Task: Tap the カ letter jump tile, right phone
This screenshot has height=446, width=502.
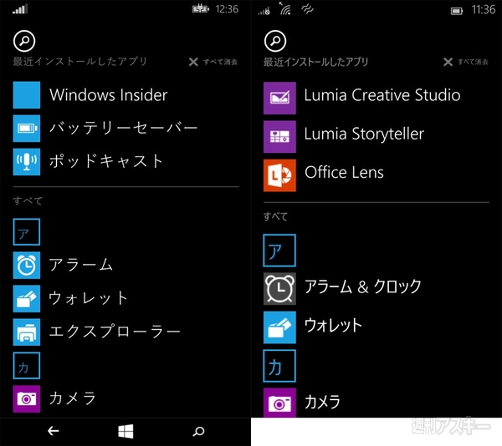Action: tap(279, 366)
